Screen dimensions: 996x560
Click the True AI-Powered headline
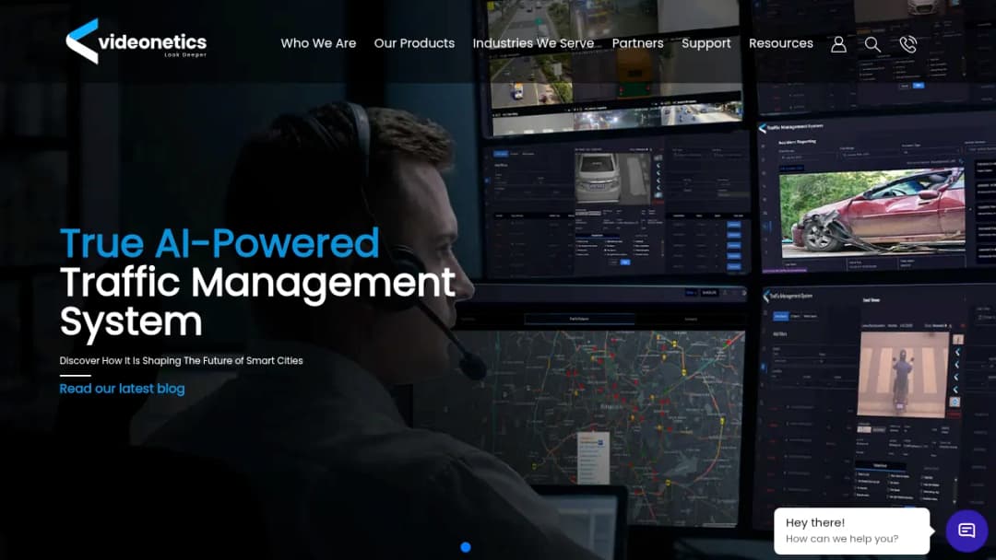(x=219, y=243)
